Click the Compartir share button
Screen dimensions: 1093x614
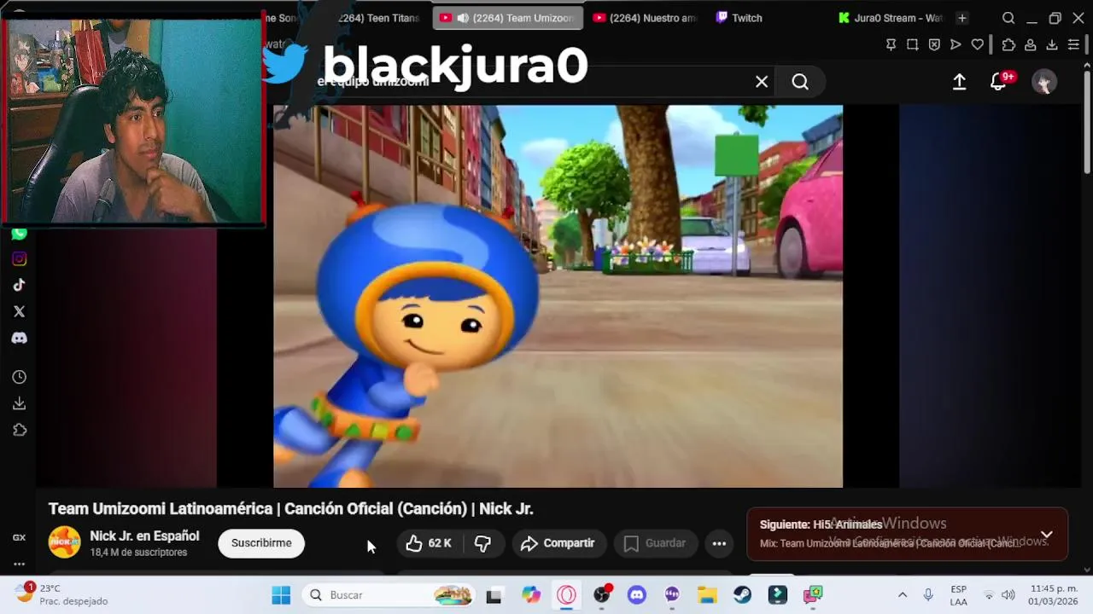coord(558,543)
